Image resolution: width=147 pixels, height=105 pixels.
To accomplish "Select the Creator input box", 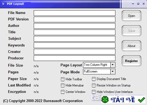I will pos(74,52).
